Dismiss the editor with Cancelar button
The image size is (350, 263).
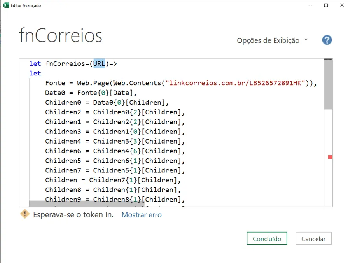(313, 238)
